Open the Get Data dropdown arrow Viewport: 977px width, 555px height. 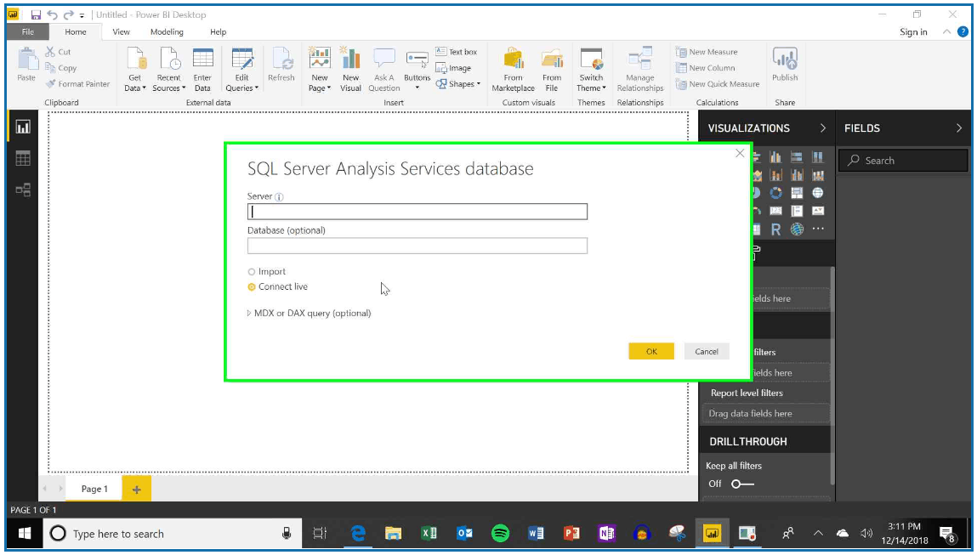pos(144,88)
